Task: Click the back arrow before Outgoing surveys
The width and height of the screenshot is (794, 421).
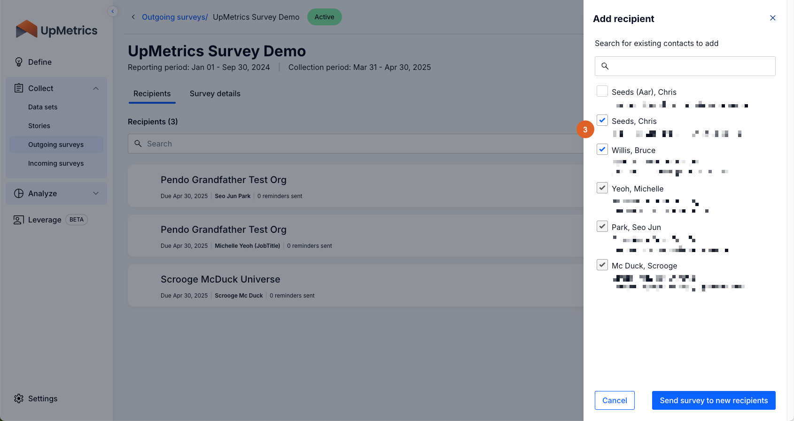Action: point(133,17)
